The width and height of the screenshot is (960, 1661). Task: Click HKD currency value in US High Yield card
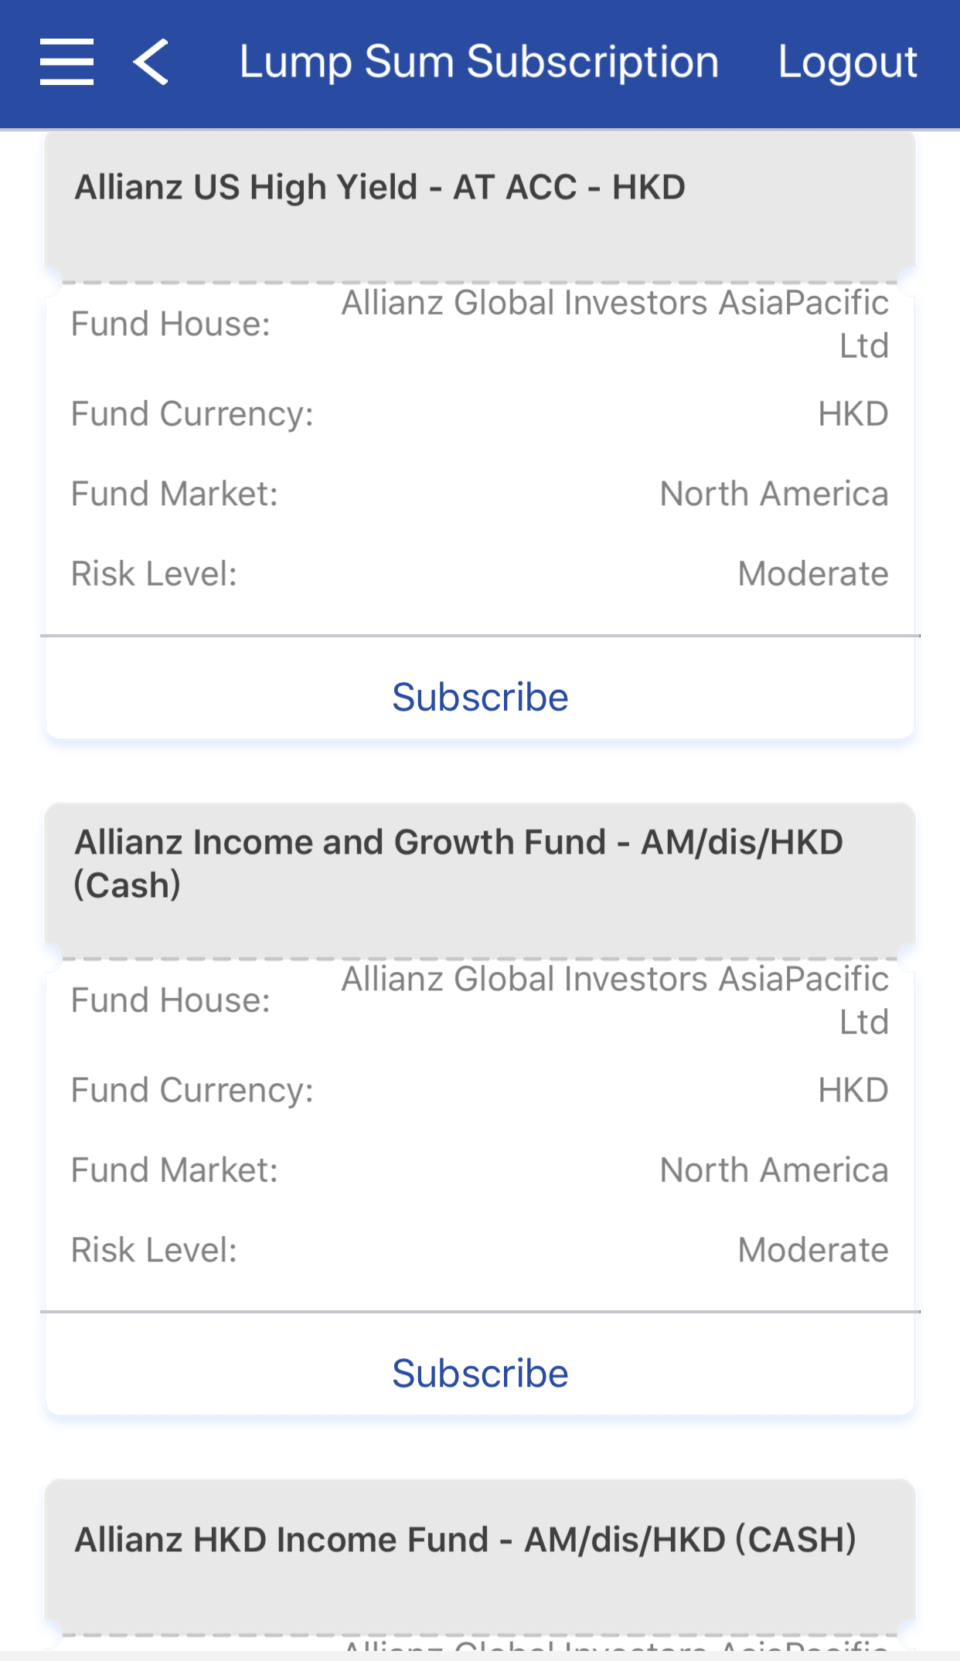pos(853,414)
